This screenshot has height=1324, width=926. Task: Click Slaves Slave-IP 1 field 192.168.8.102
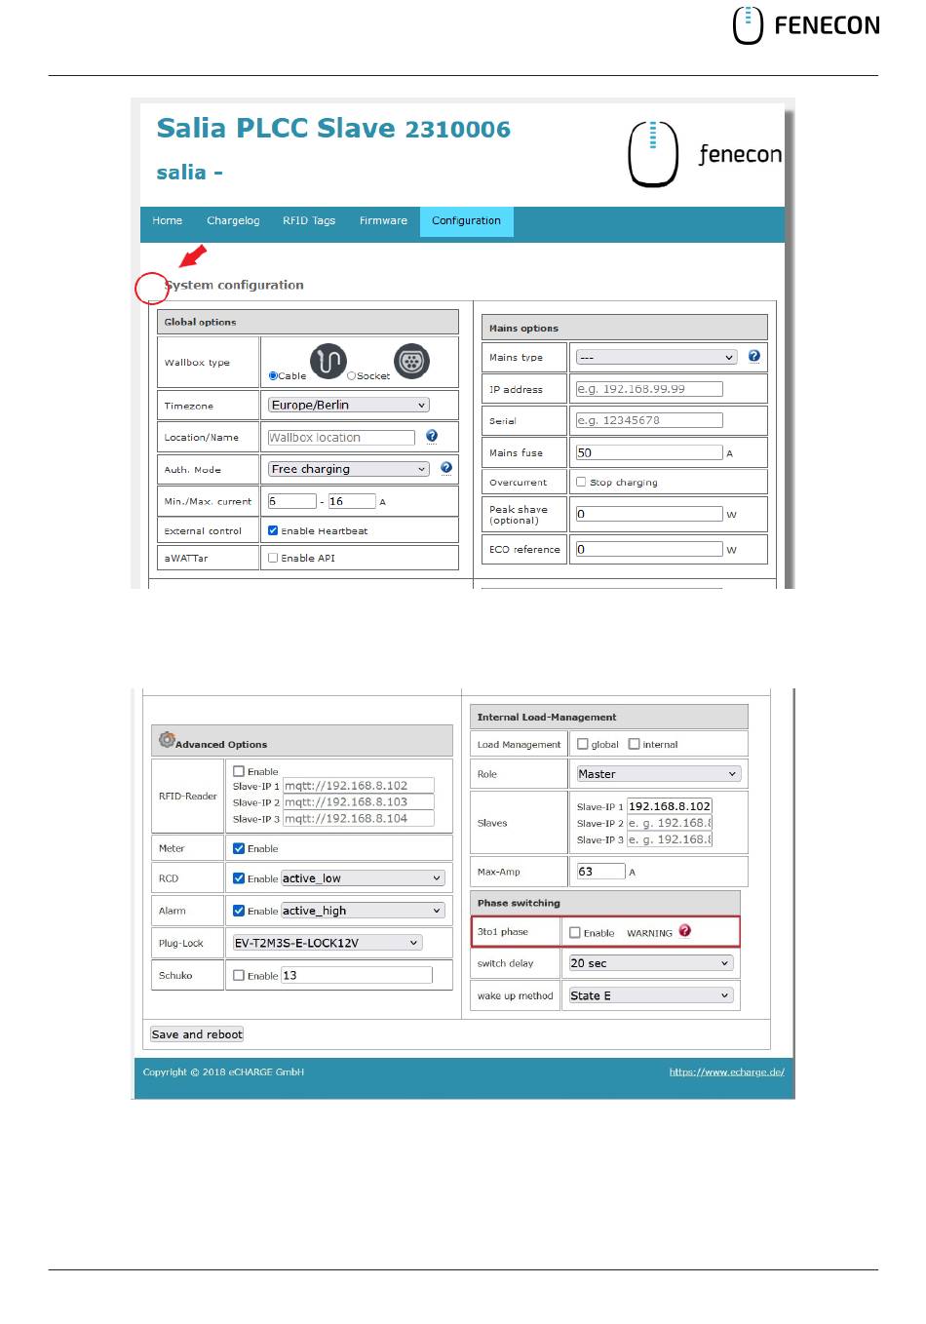[x=670, y=806]
